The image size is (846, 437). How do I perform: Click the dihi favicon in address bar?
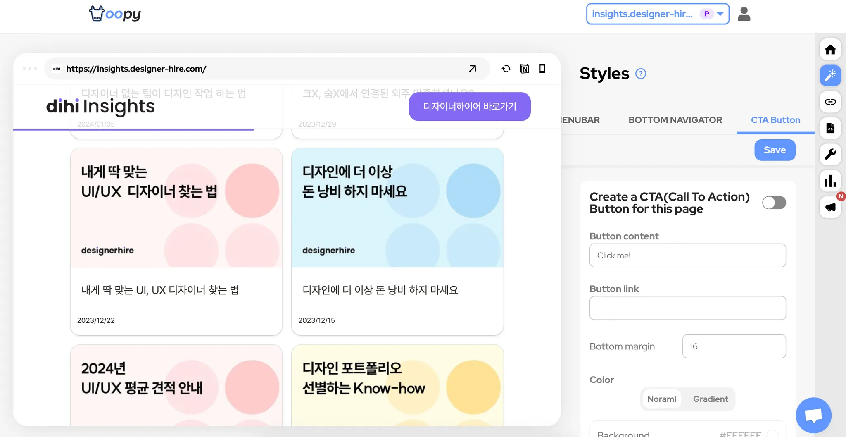[57, 69]
